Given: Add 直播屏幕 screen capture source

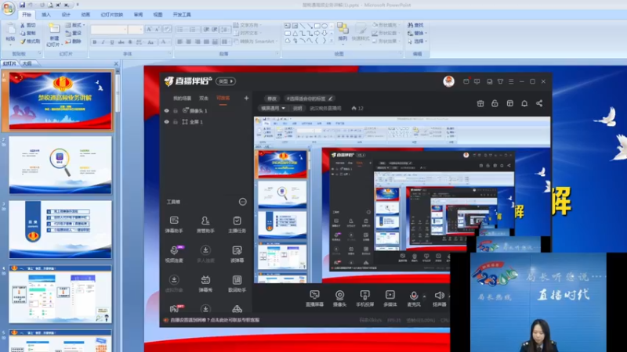Looking at the screenshot, I should pyautogui.click(x=315, y=298).
